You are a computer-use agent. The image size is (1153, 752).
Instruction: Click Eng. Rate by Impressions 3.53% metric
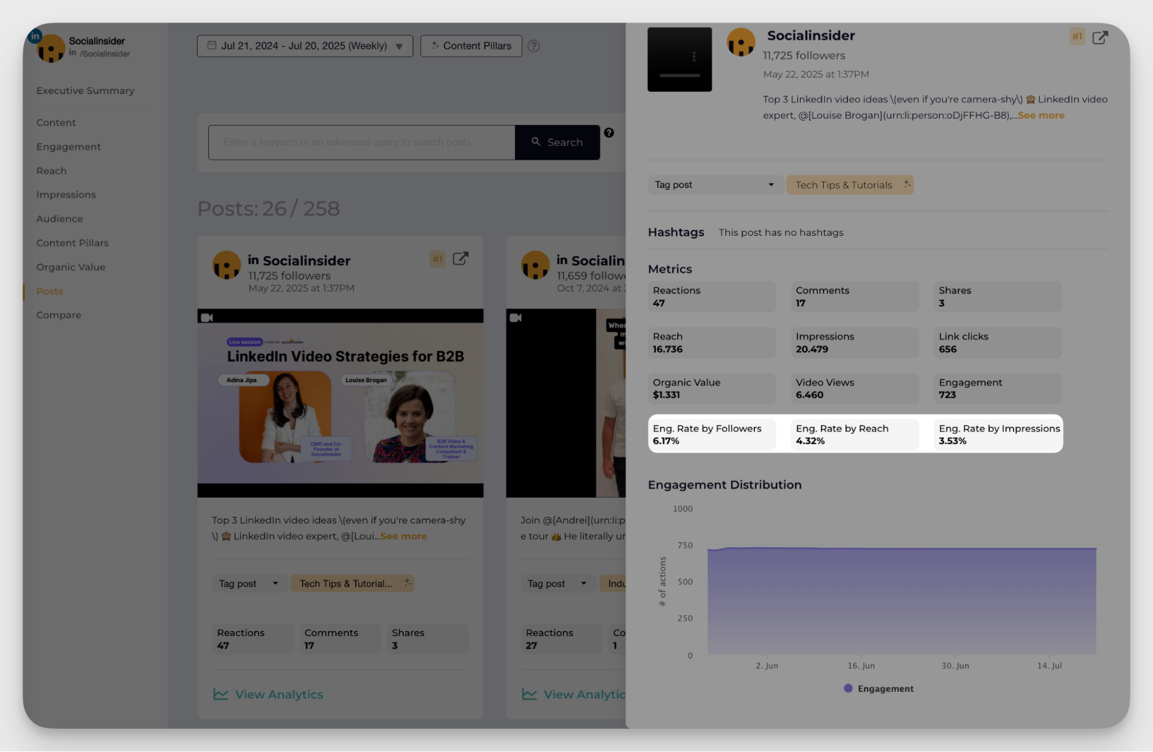(998, 434)
